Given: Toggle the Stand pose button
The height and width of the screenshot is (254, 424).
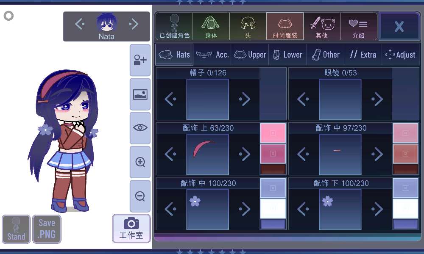Looking at the screenshot, I should click(x=16, y=229).
